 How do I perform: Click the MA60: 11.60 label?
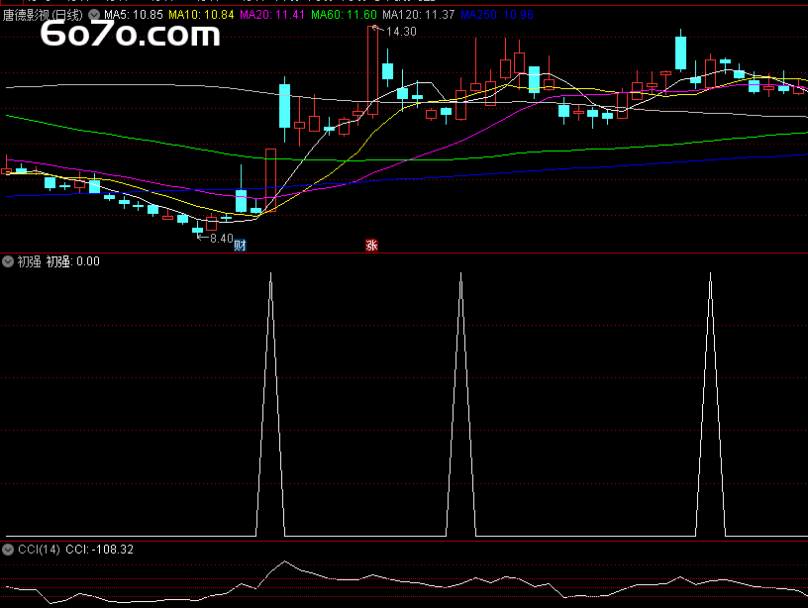click(x=344, y=15)
